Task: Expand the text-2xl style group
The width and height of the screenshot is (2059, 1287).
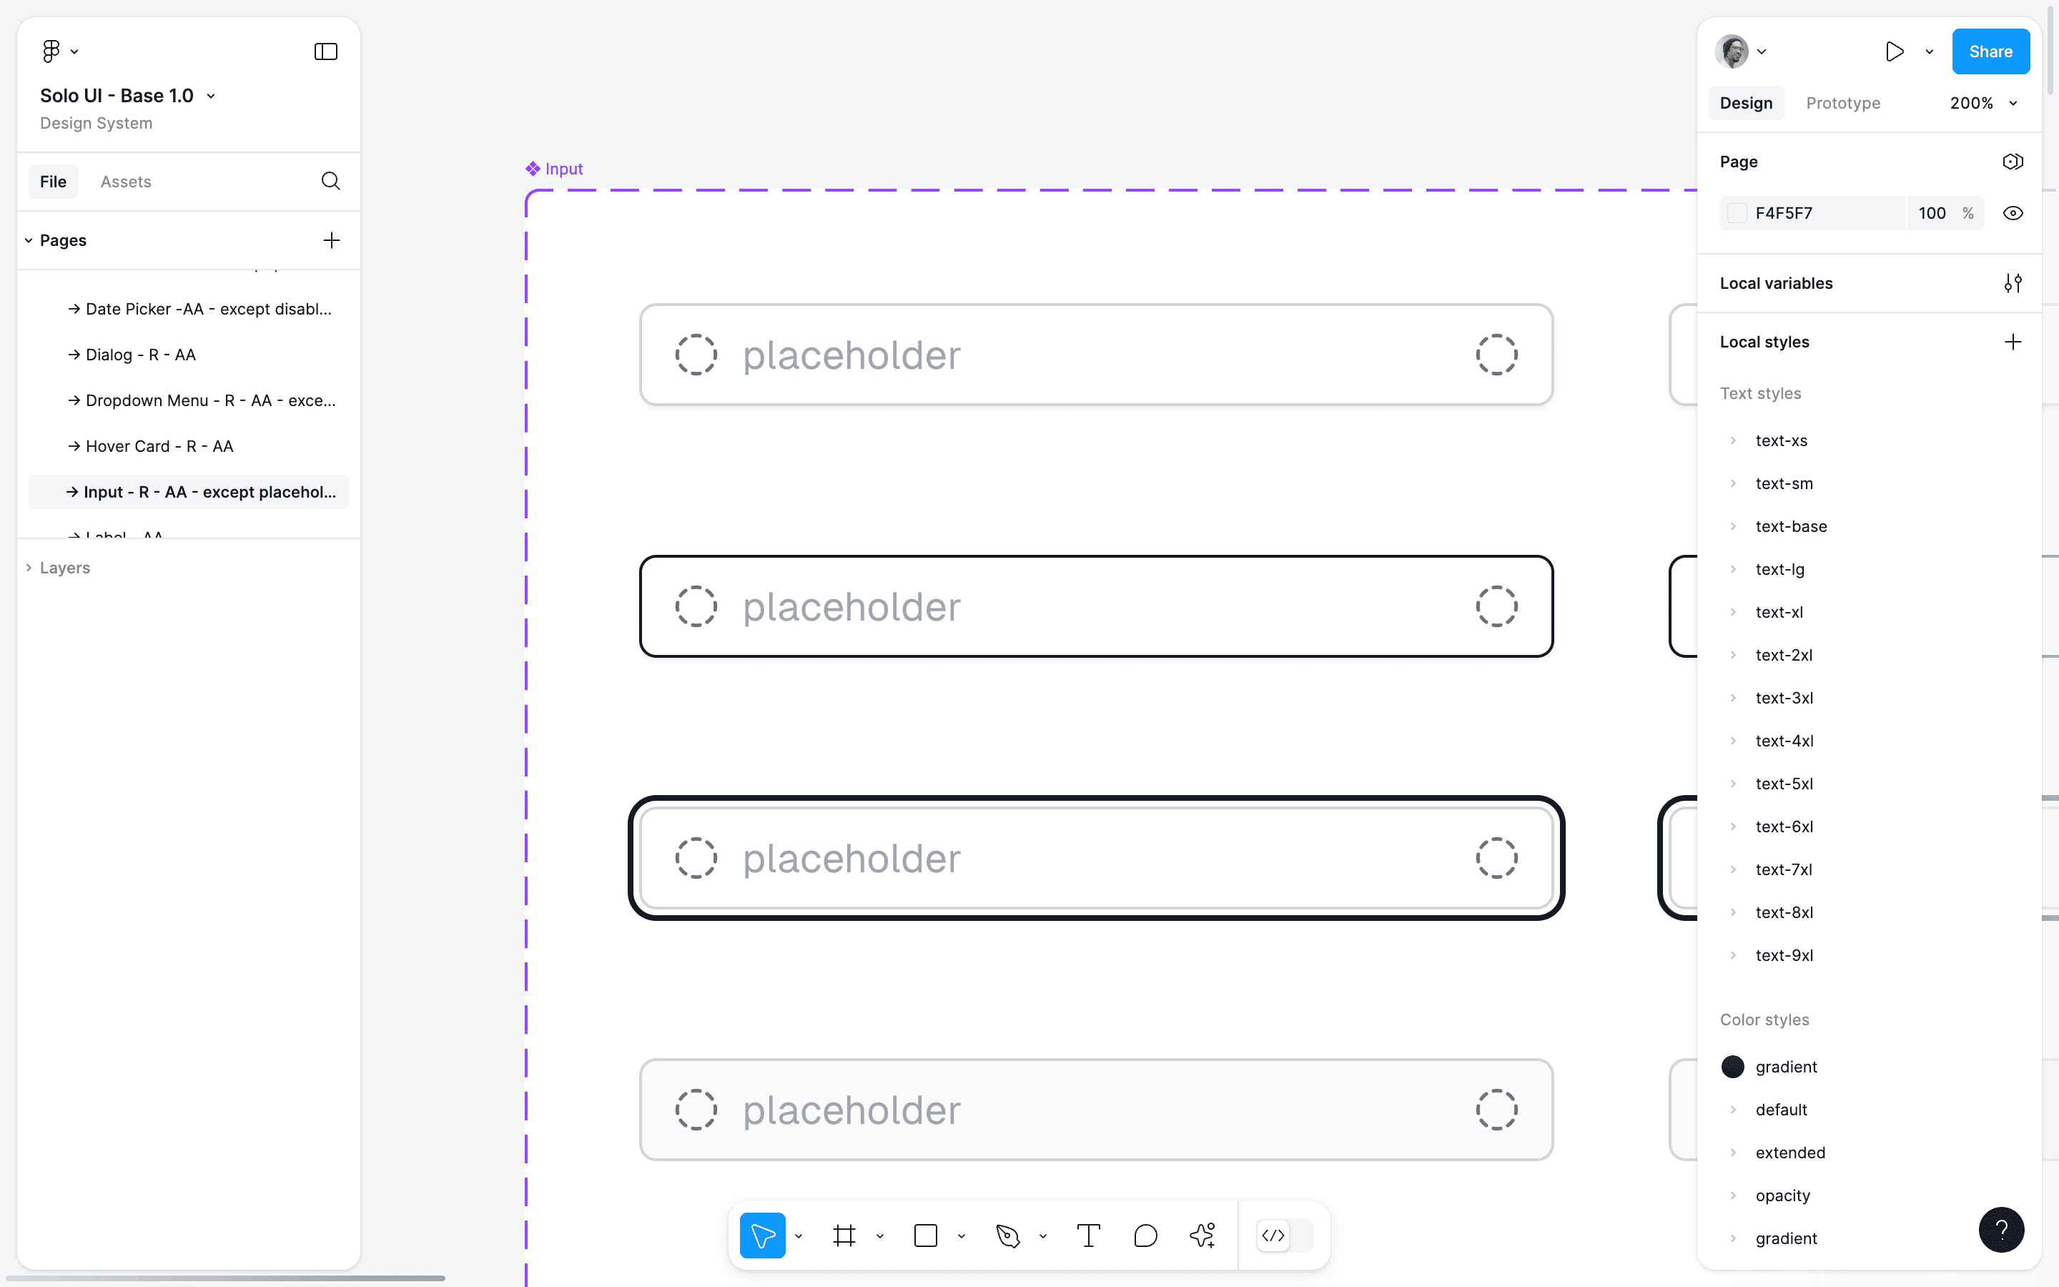Action: 1733,654
